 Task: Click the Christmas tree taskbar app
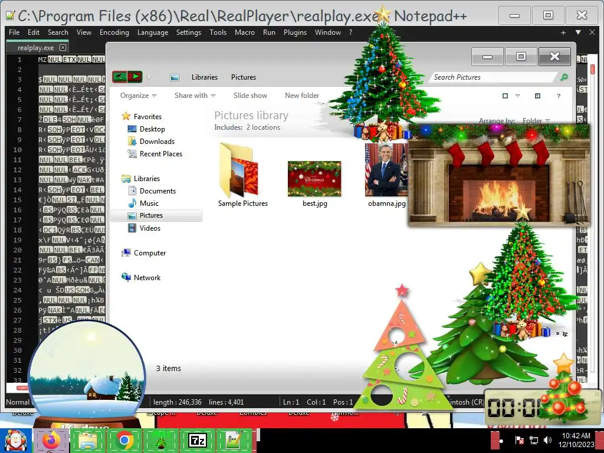point(160,440)
